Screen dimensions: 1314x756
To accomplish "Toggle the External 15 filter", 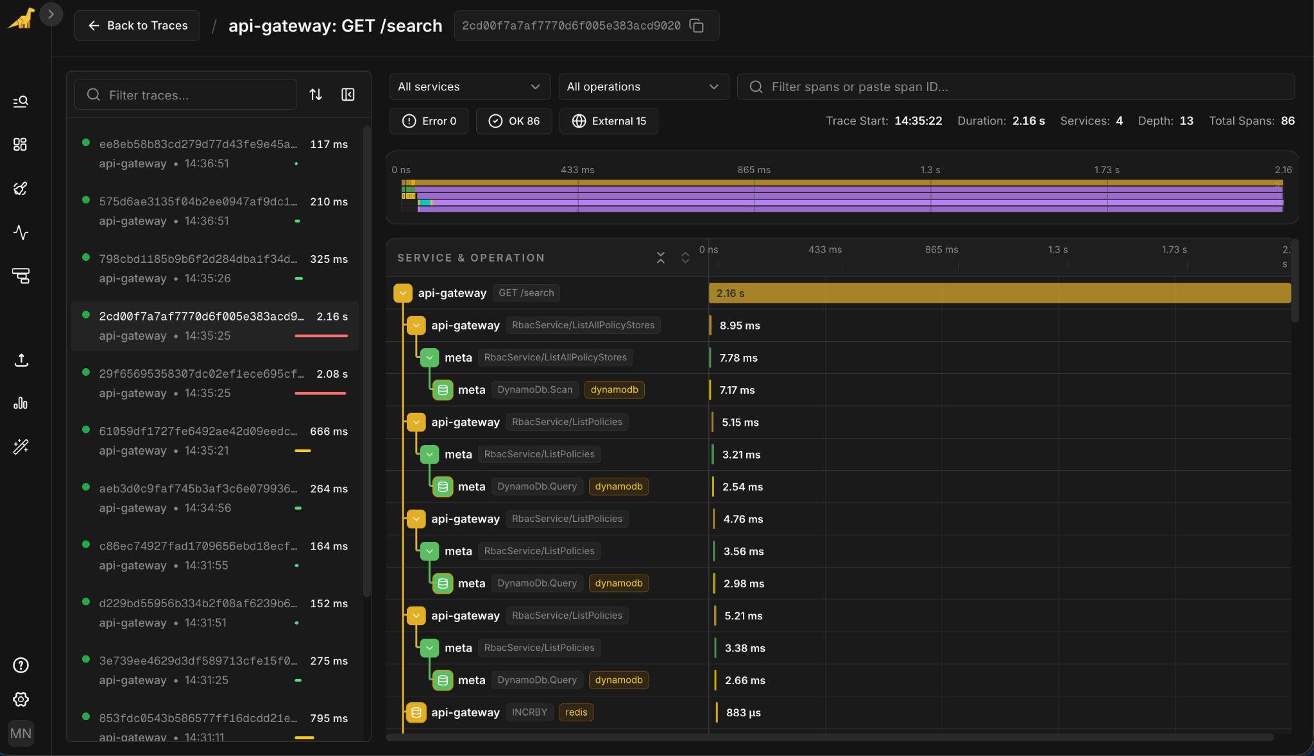I will click(608, 121).
